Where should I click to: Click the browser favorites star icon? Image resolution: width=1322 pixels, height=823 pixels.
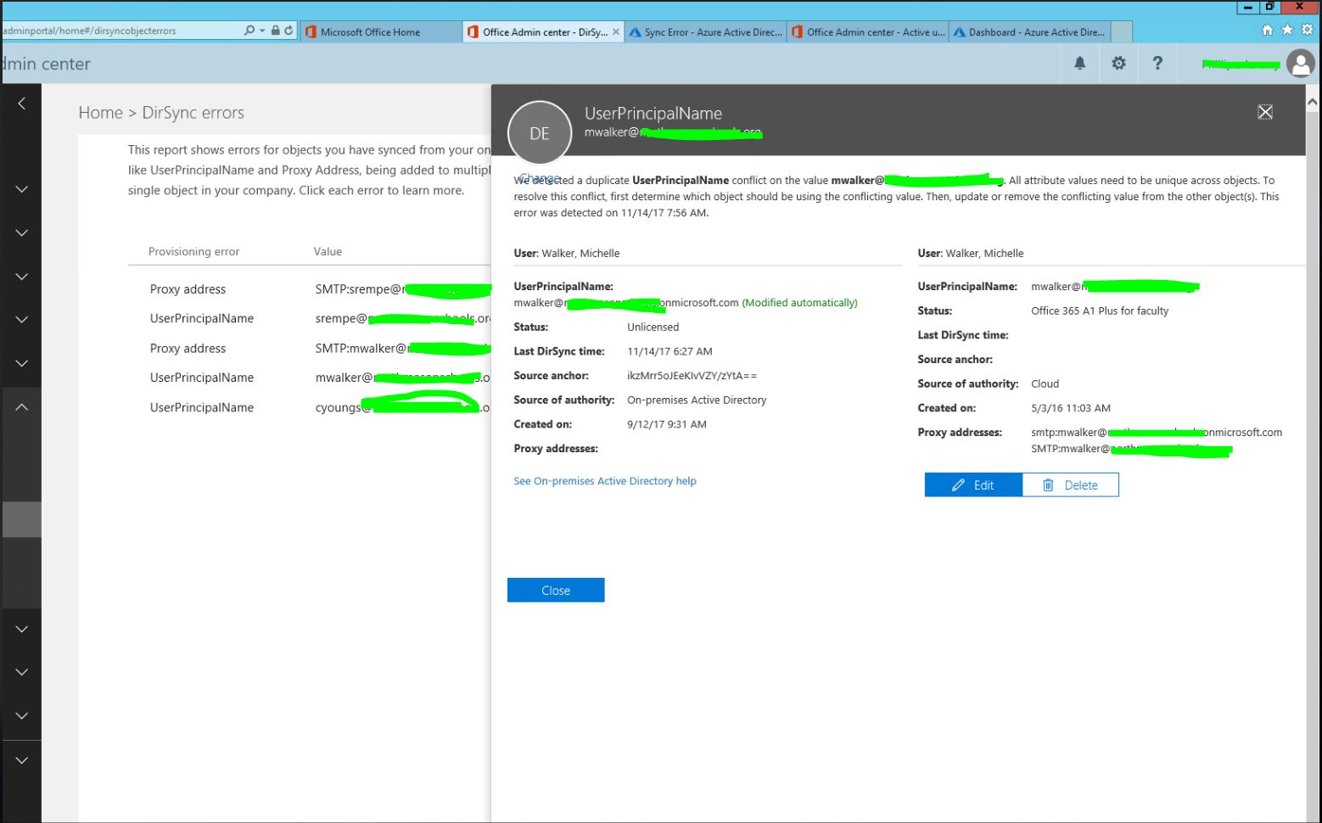click(x=1287, y=30)
